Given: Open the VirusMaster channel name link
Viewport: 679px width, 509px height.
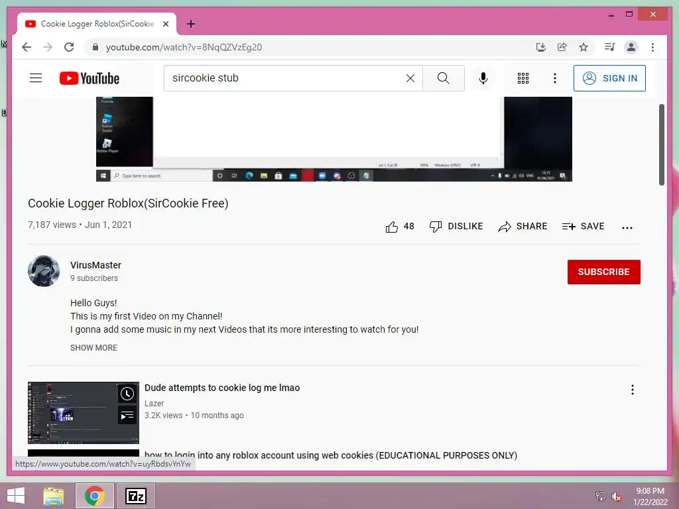Looking at the screenshot, I should (x=95, y=265).
